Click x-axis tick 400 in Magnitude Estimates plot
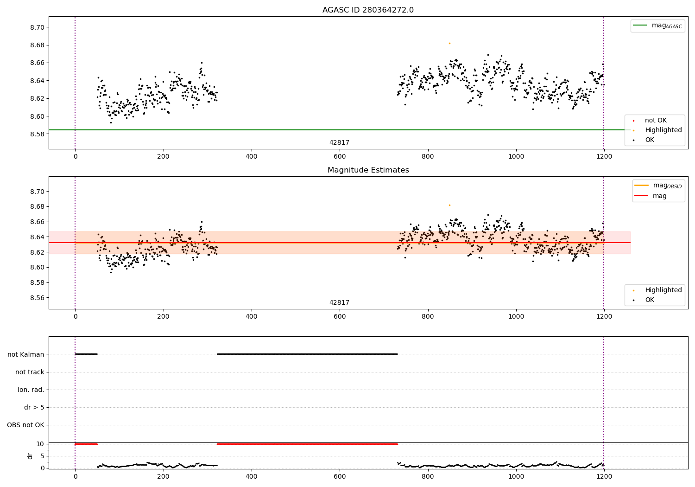Viewport: 695px width, 487px height. tap(252, 317)
